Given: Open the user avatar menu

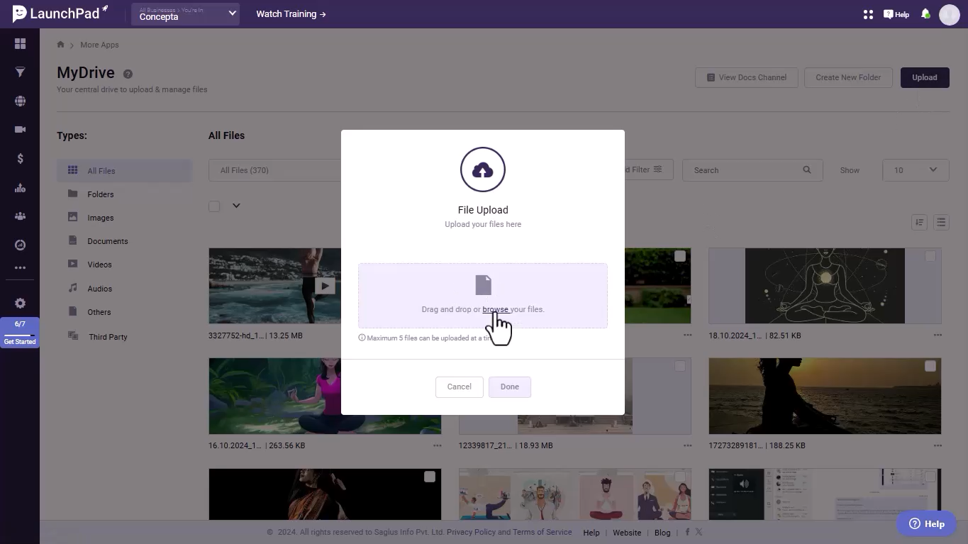Looking at the screenshot, I should (949, 14).
